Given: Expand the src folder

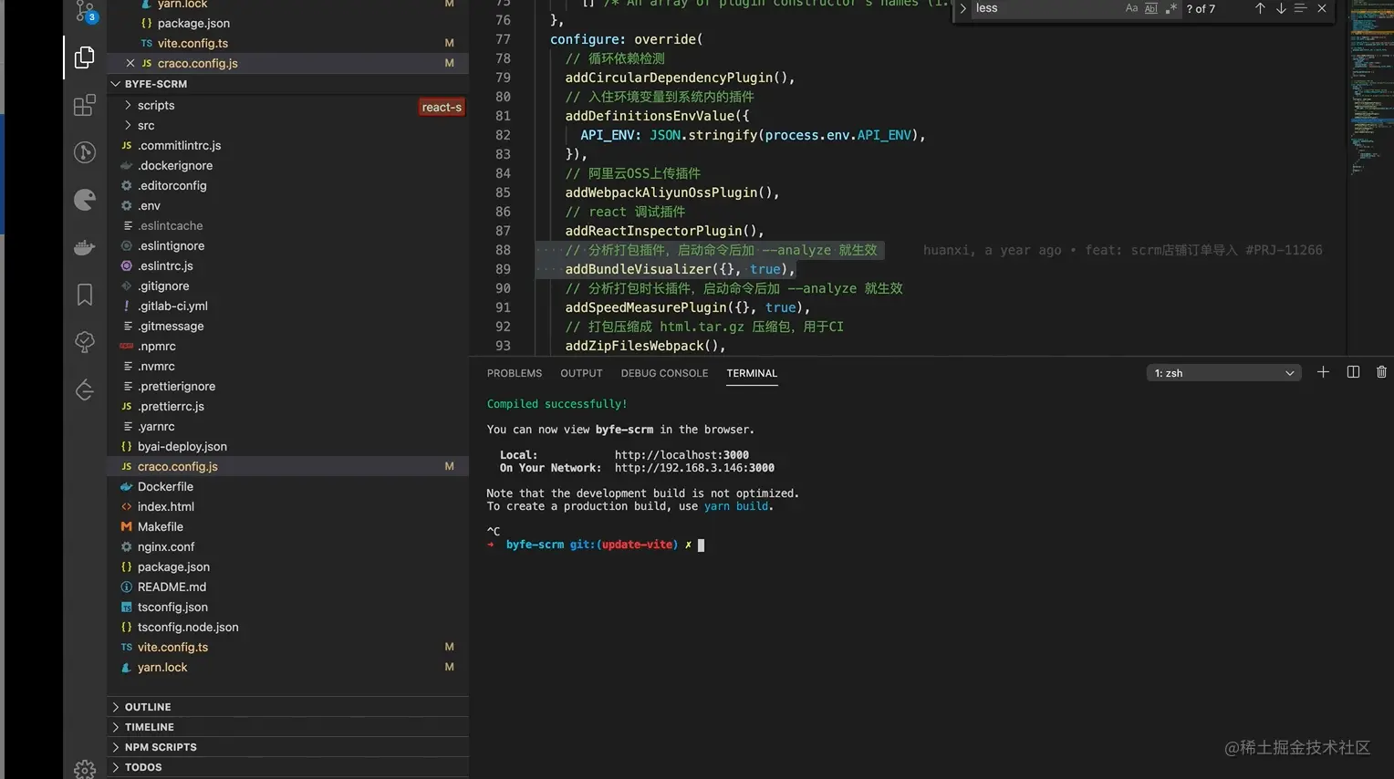Looking at the screenshot, I should (146, 126).
